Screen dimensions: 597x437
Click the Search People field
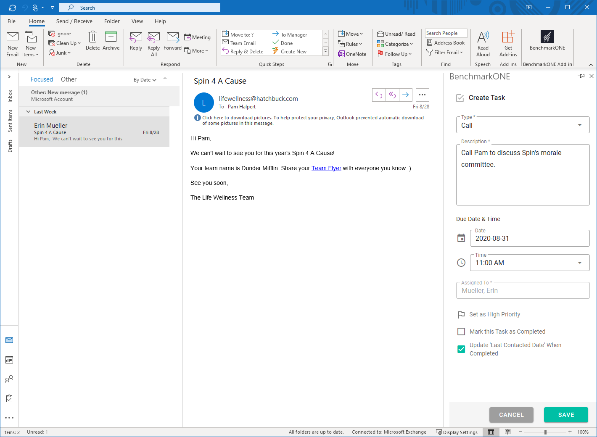pyautogui.click(x=446, y=33)
